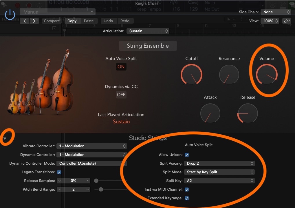Turn off Auto Voice Split ON button
Image resolution: width=295 pixels, height=208 pixels.
coord(121,67)
